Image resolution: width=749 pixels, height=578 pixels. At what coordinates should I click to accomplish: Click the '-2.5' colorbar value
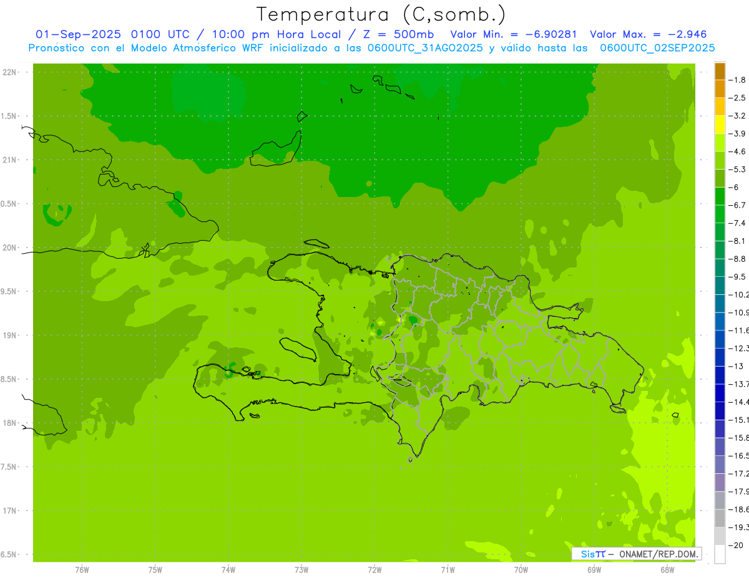[737, 98]
